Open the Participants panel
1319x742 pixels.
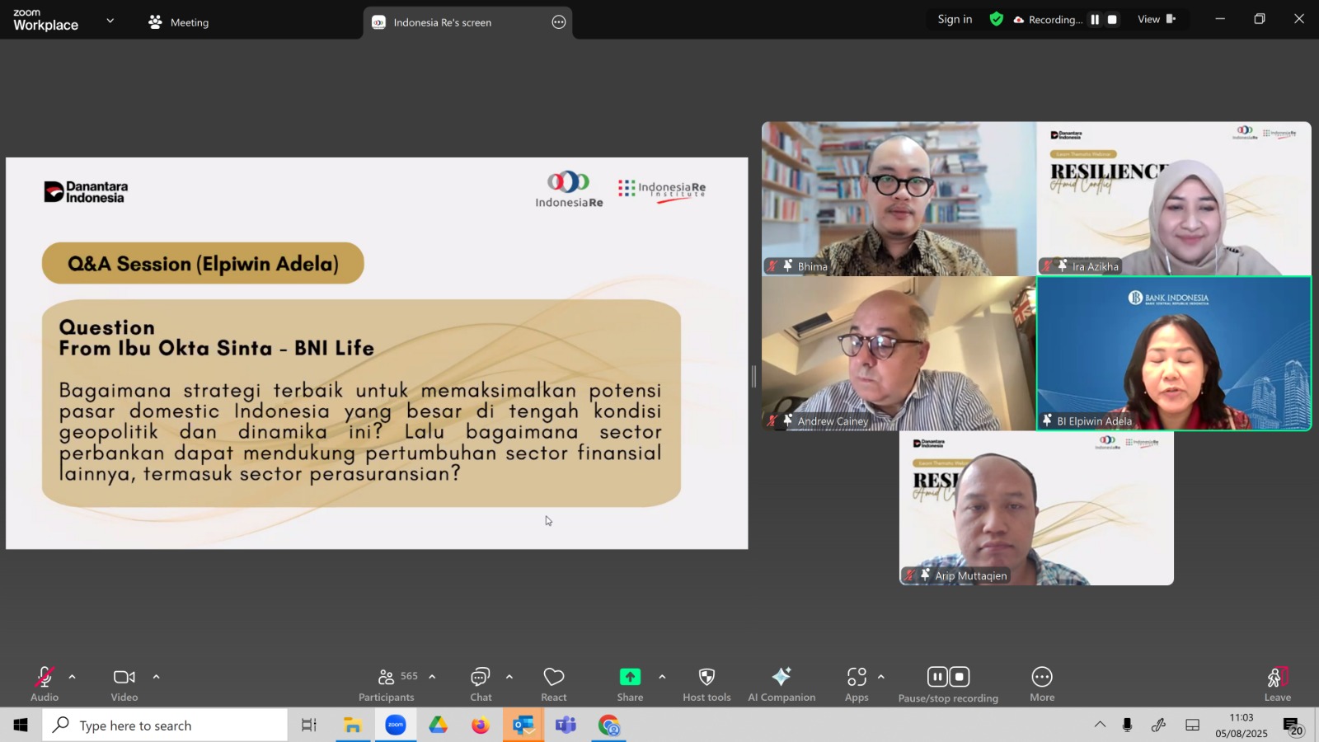pyautogui.click(x=387, y=684)
